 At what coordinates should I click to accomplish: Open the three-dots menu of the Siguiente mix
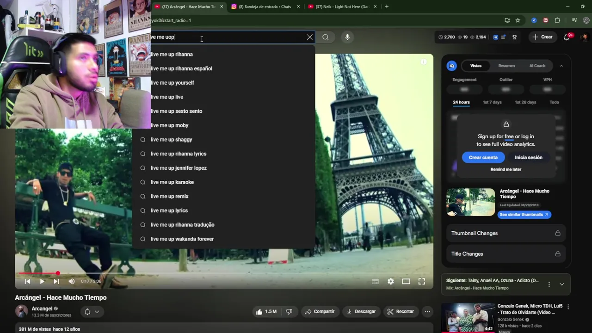coord(549,284)
